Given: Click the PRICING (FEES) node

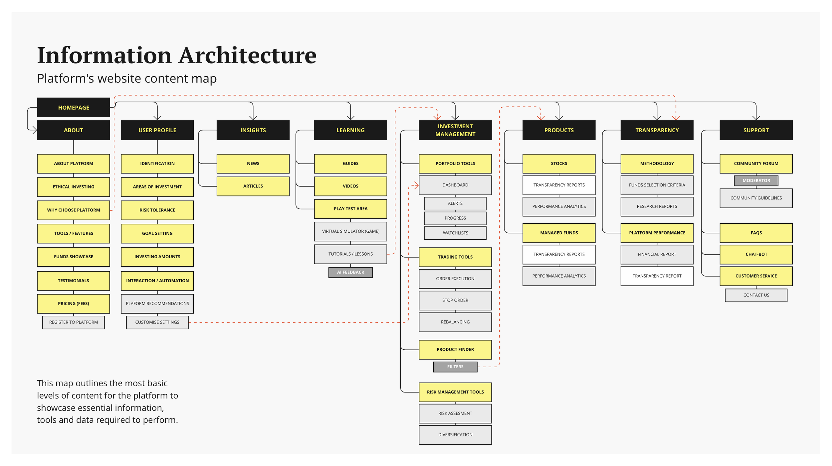Looking at the screenshot, I should pos(74,303).
